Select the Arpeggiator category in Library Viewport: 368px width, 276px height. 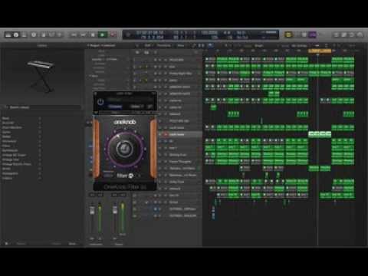coord(10,173)
